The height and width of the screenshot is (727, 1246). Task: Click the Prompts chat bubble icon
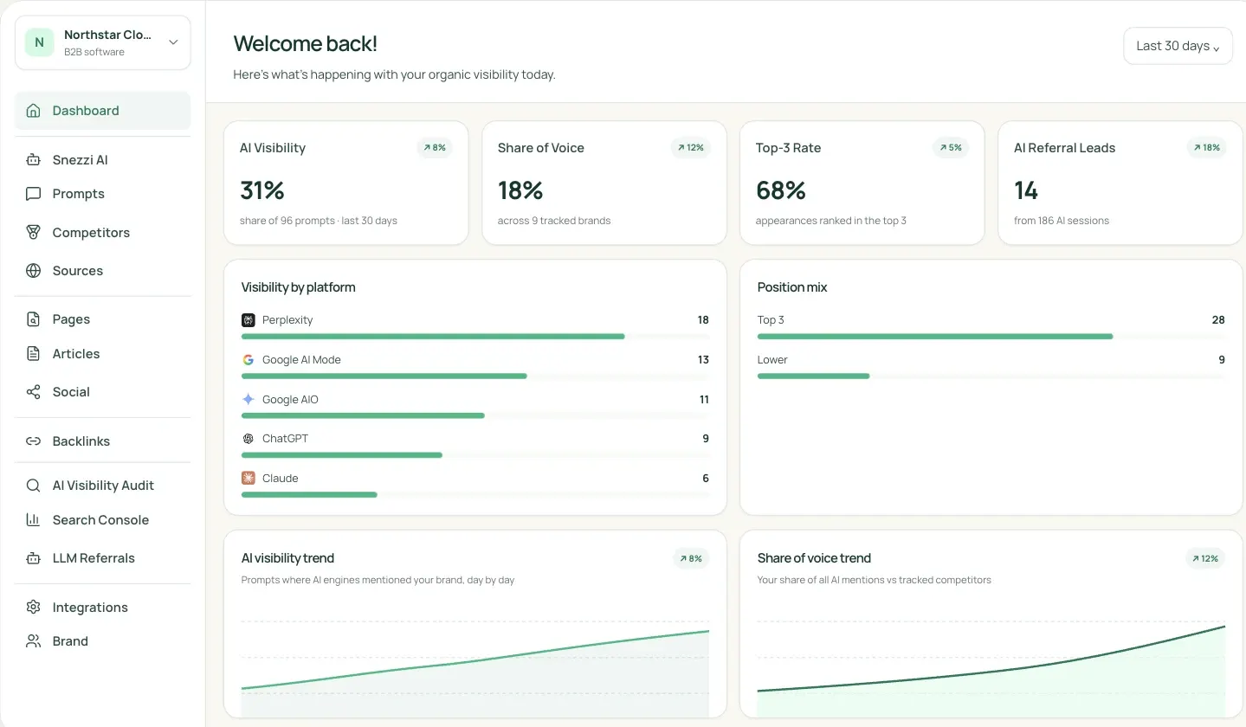click(33, 194)
